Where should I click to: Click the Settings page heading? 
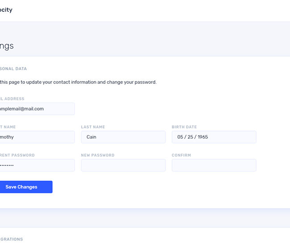click(x=7, y=46)
